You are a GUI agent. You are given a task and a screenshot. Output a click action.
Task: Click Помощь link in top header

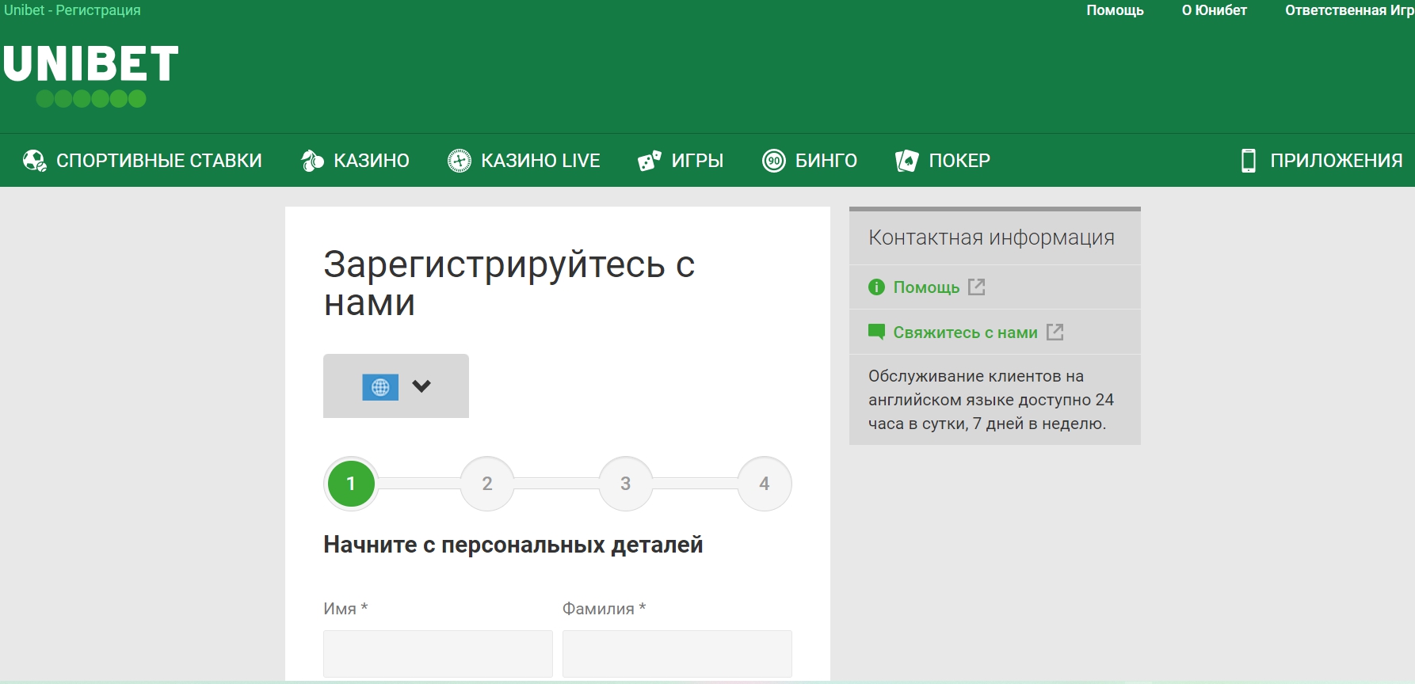pyautogui.click(x=1115, y=10)
